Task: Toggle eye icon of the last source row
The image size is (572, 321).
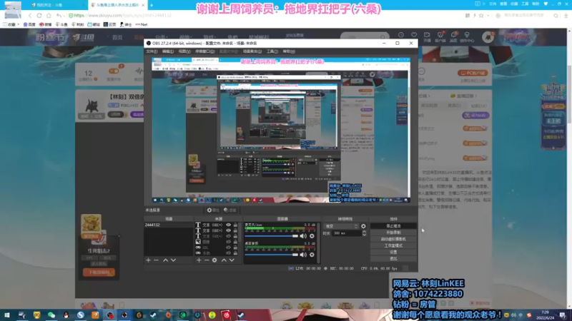Action: [x=228, y=253]
